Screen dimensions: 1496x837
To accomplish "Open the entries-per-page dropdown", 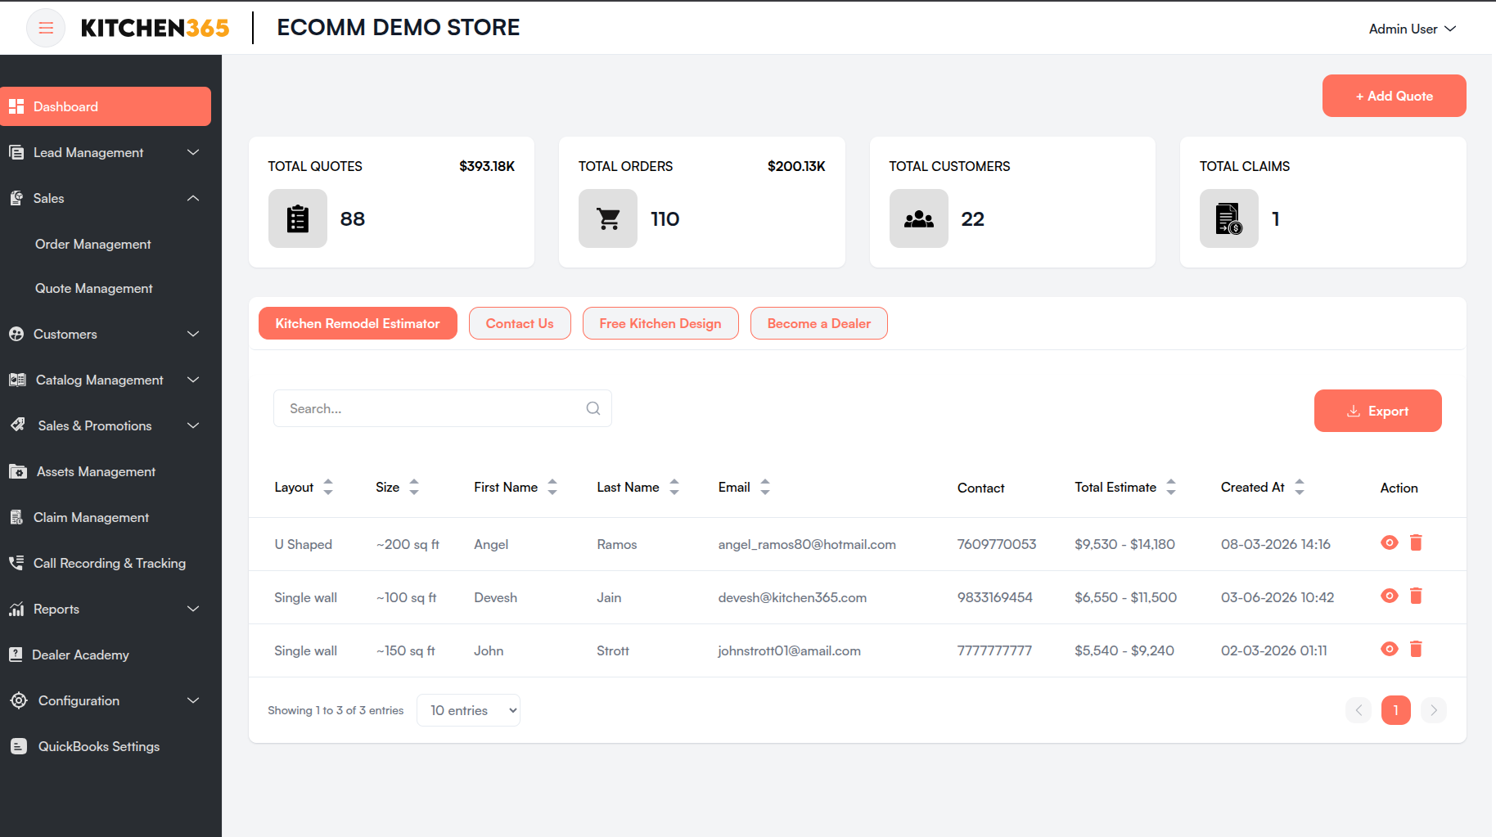I will [469, 710].
